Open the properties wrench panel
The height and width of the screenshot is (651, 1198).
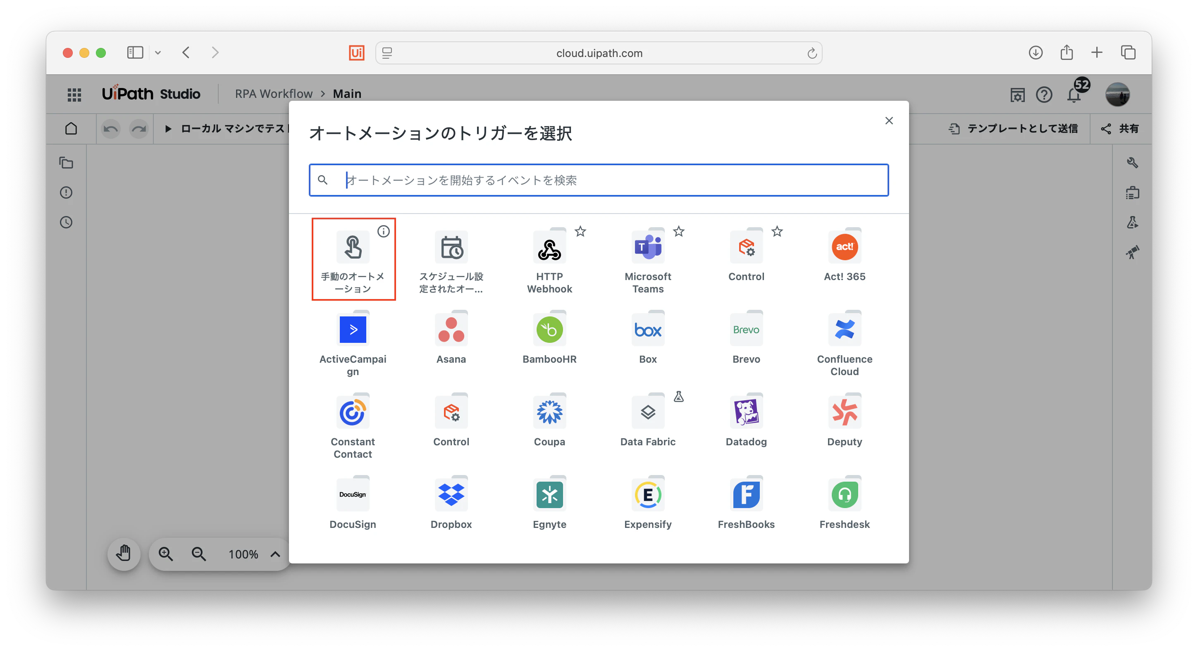point(1132,163)
